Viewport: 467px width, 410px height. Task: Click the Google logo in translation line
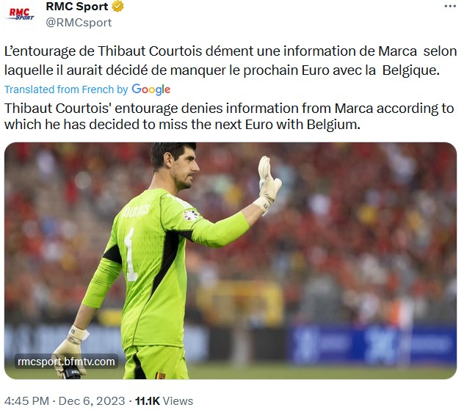click(151, 89)
